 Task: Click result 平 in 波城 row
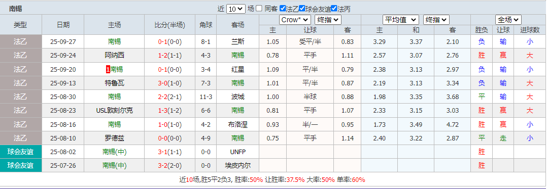(x=482, y=97)
